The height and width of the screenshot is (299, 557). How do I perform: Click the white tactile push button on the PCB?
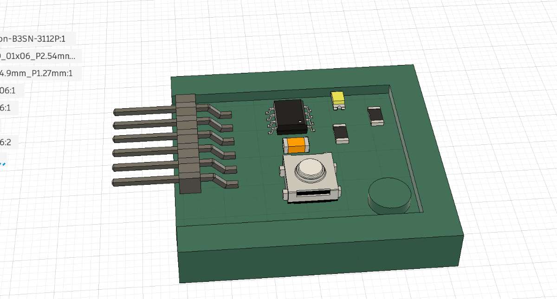pyautogui.click(x=311, y=177)
